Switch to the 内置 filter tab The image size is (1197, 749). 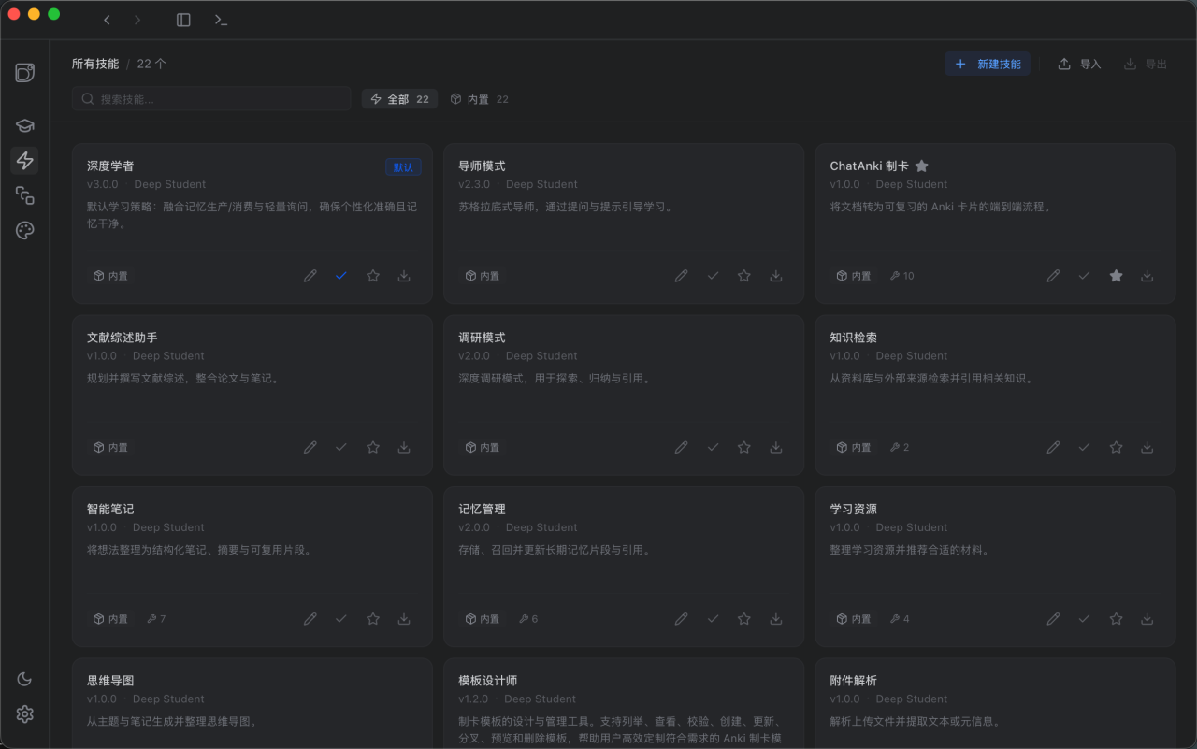click(x=479, y=98)
